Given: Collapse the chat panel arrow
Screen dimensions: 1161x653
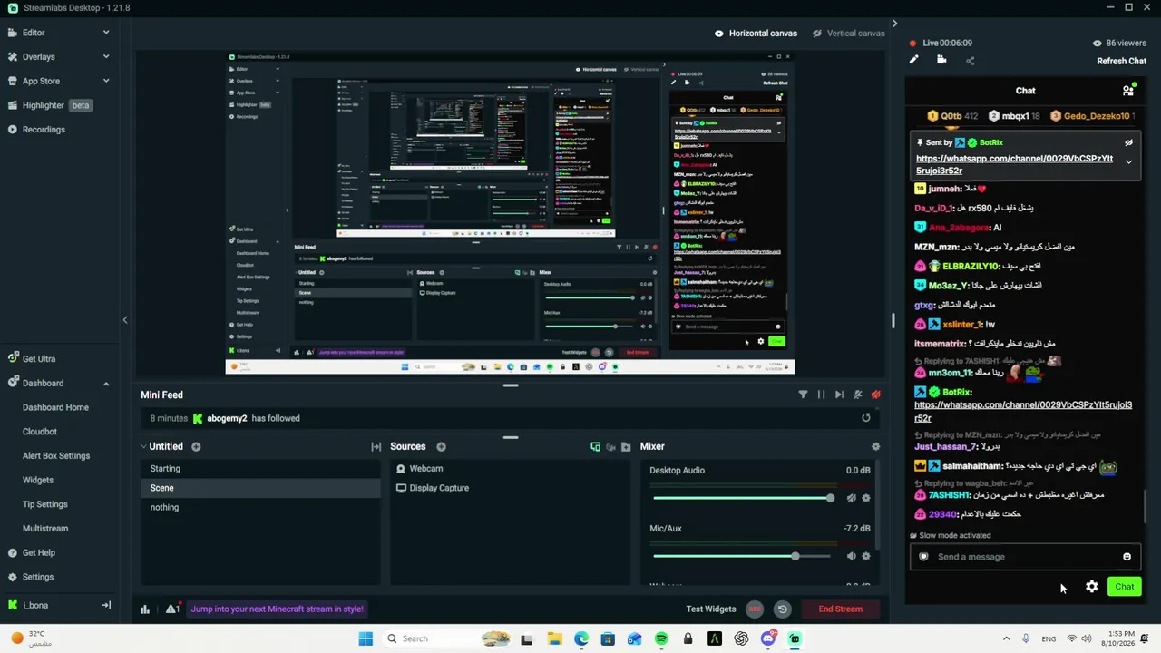Looking at the screenshot, I should [x=894, y=24].
